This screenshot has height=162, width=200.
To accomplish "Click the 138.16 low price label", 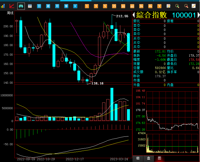I will tap(98, 83).
